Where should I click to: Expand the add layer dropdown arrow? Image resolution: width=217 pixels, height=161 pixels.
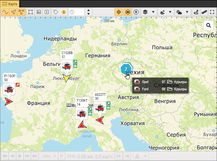(170, 12)
